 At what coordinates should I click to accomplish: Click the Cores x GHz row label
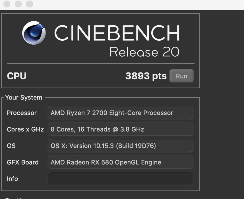coord(25,129)
